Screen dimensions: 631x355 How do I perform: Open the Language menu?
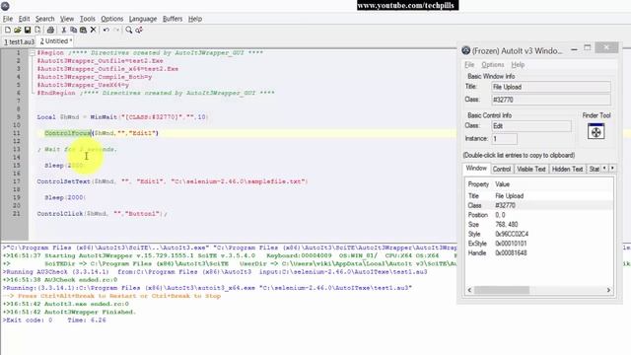point(143,19)
